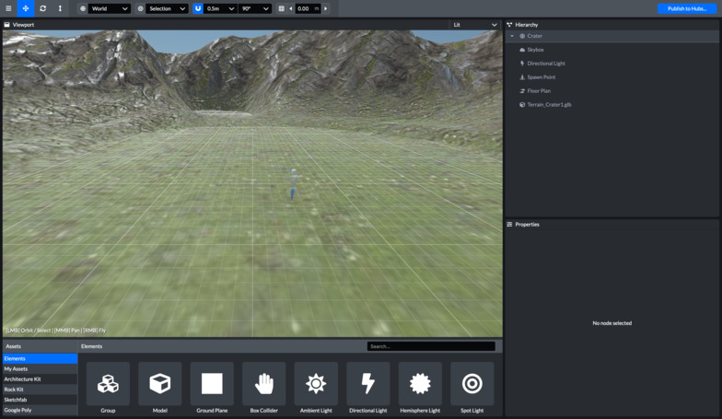The height and width of the screenshot is (419, 722).
Task: Open the 0.5m snap distance dropdown
Action: (220, 8)
